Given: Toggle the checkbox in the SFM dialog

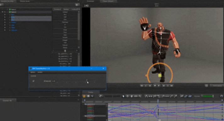Looking at the screenshot, I should coord(33,81).
